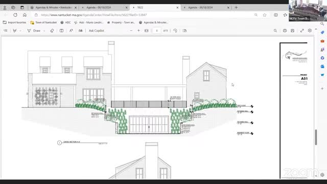Add this page to favorites
Viewport: 327px width, 184px height.
[x=265, y=15]
